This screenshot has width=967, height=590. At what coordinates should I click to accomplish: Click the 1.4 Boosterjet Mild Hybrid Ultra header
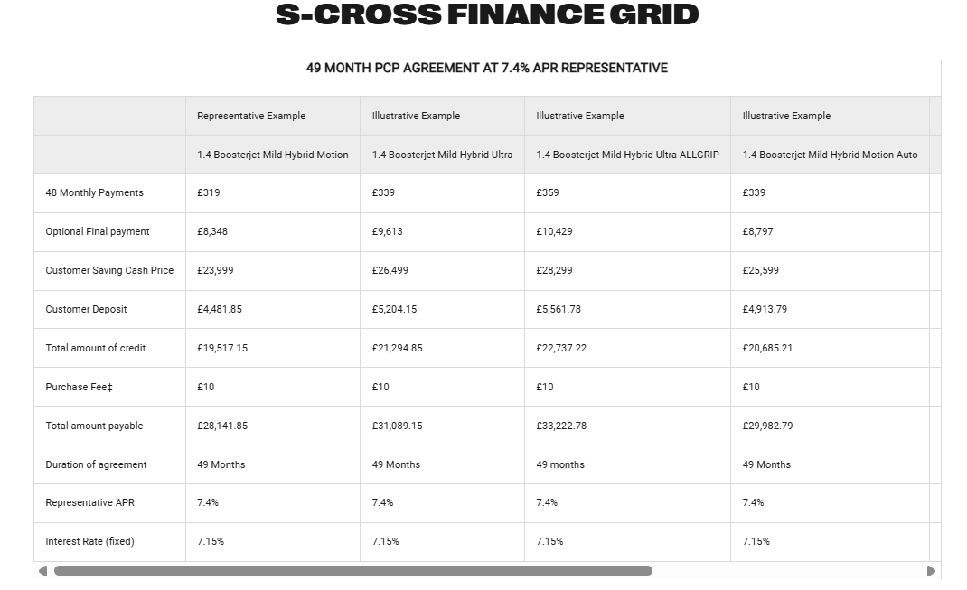442,155
